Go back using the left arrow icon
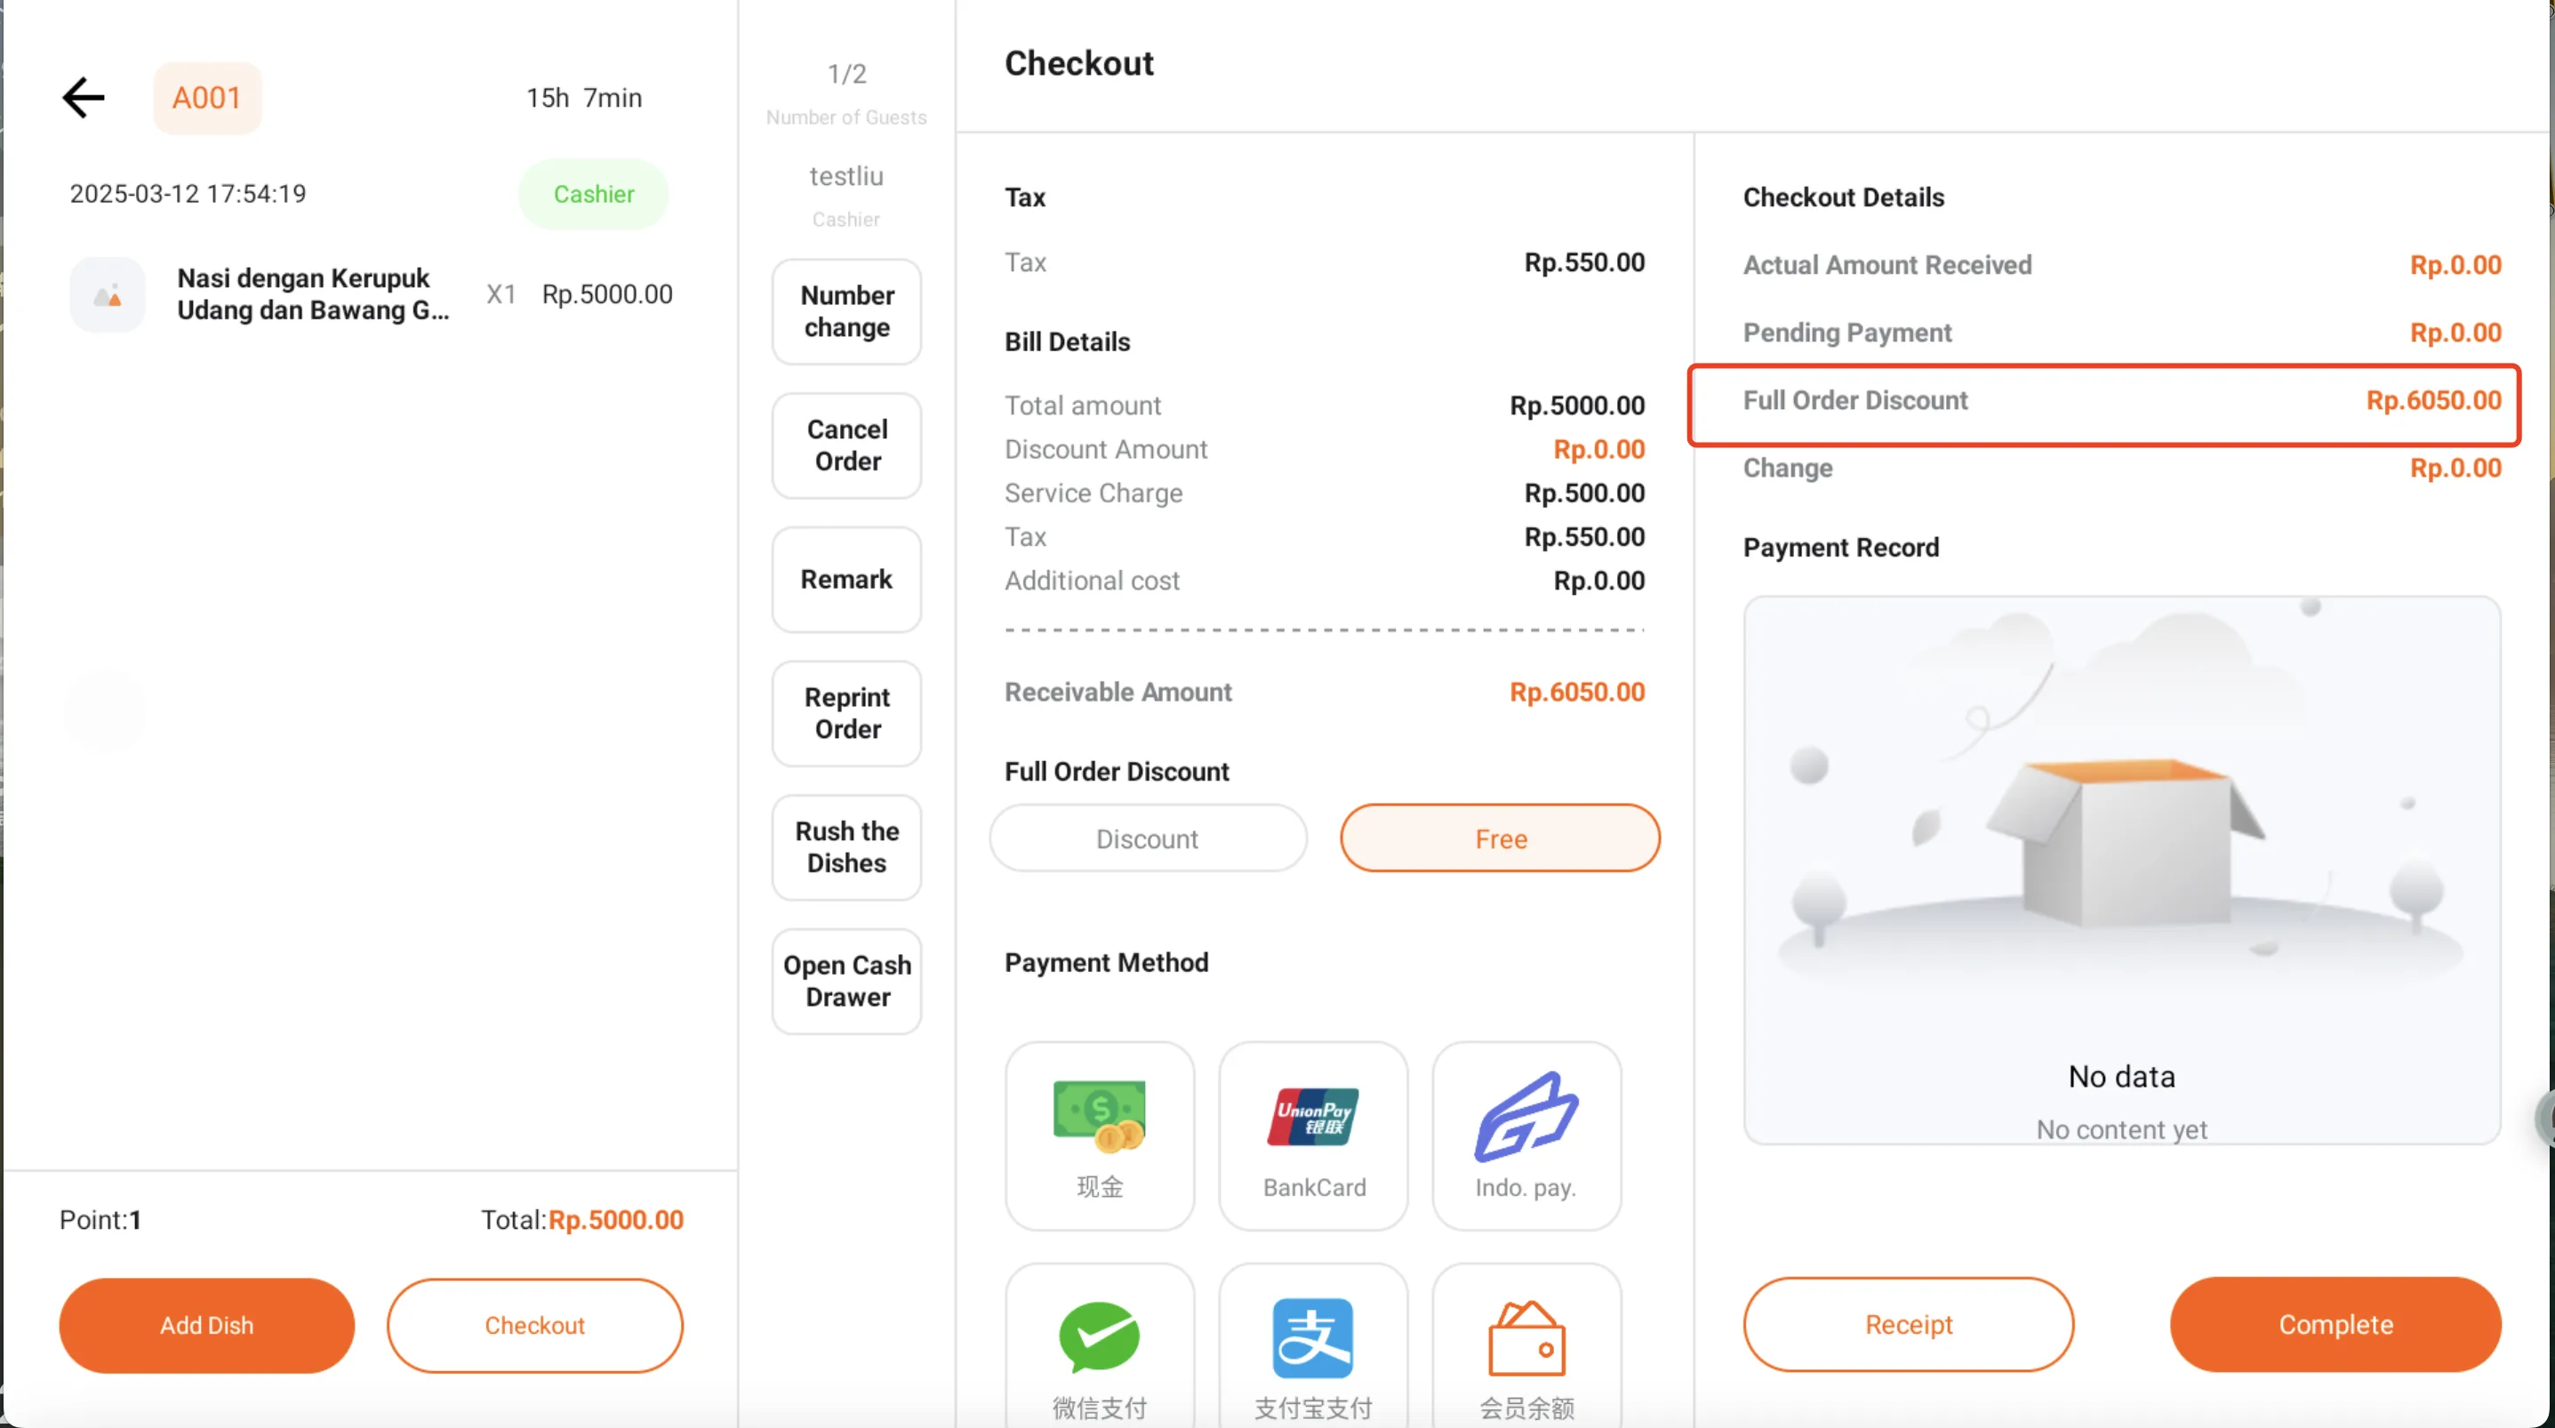The height and width of the screenshot is (1428, 2555). coord(84,97)
